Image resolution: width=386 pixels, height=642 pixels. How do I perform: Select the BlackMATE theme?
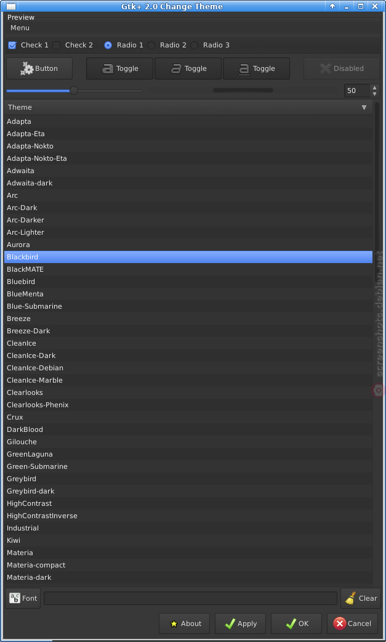(188, 269)
